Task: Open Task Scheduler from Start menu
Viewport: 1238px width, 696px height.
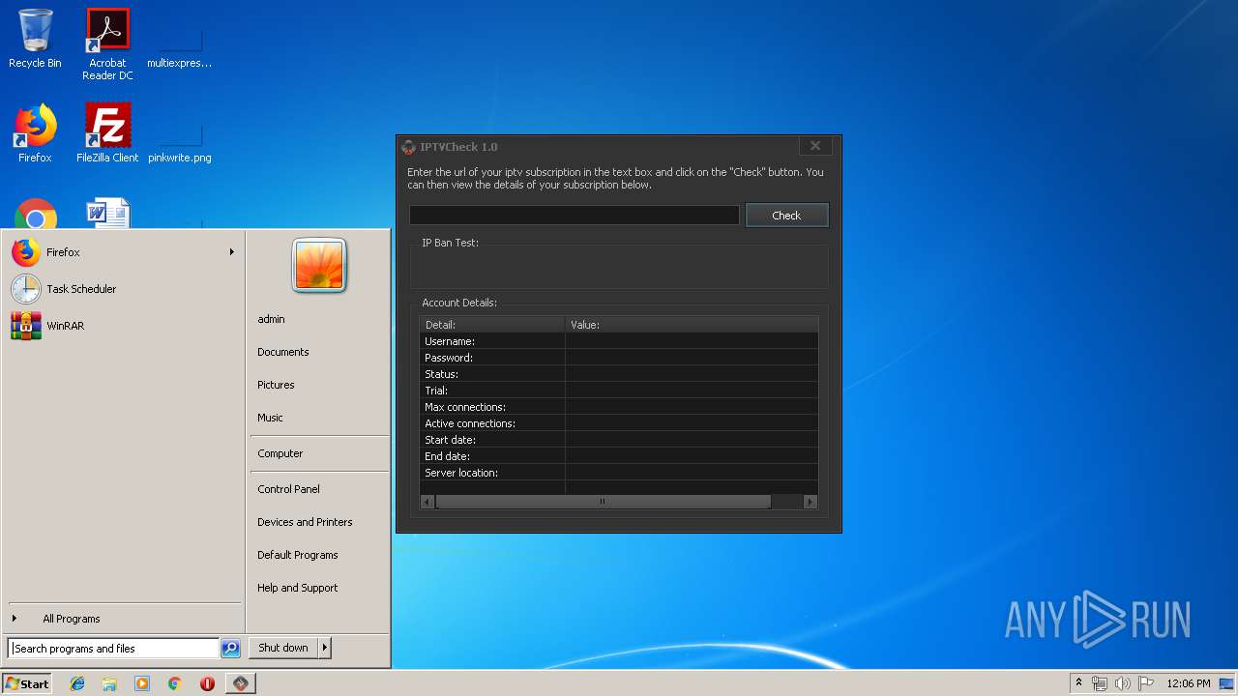Action: [x=121, y=289]
